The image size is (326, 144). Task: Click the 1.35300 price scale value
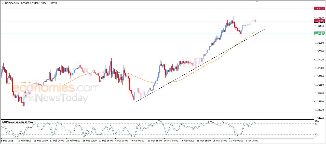pyautogui.click(x=319, y=102)
